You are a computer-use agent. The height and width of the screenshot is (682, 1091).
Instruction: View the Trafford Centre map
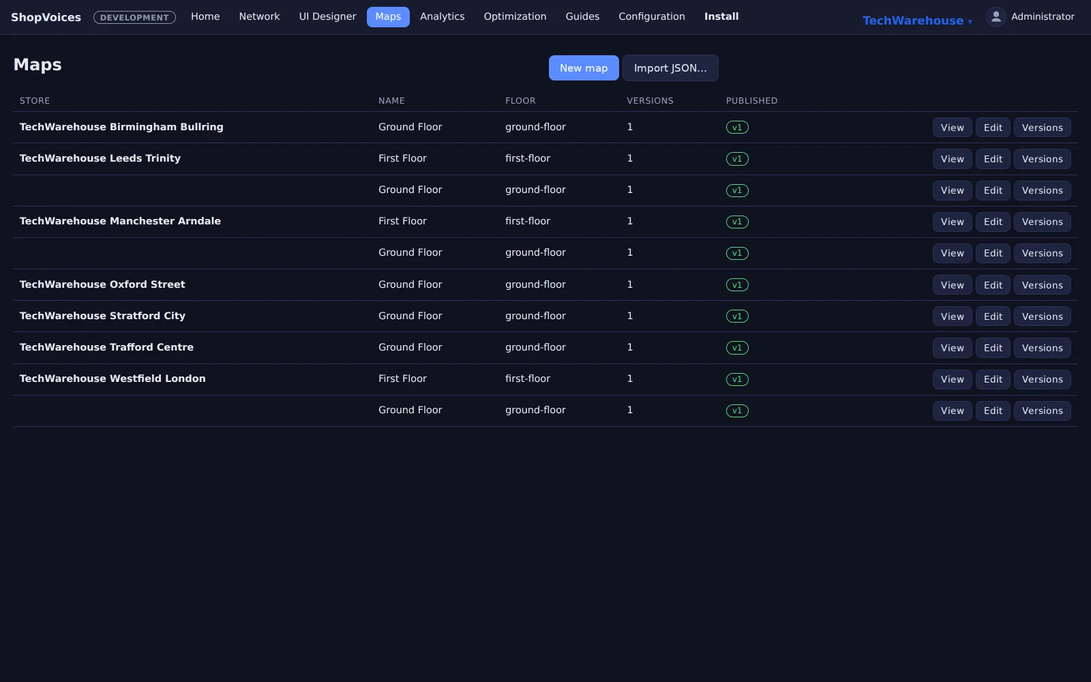point(952,348)
